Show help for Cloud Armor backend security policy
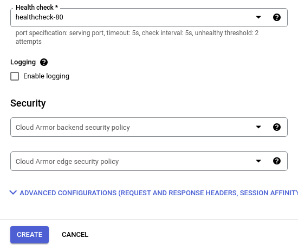Image resolution: width=298 pixels, height=245 pixels. 277,127
